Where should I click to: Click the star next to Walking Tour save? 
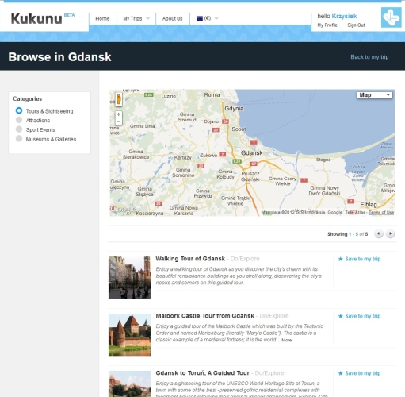click(341, 259)
